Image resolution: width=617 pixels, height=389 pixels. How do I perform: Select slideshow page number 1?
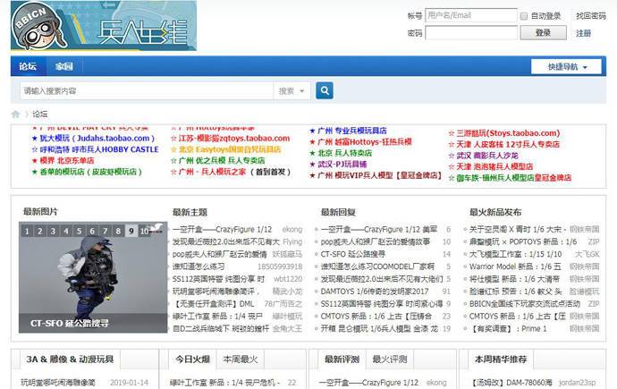(x=28, y=231)
